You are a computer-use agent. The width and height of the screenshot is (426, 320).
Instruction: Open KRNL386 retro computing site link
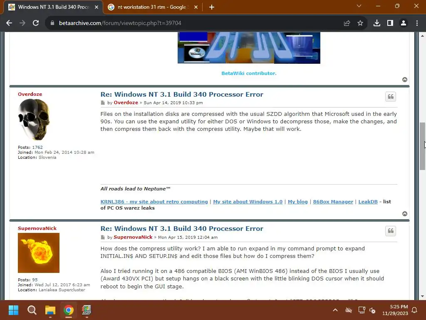[154, 202]
